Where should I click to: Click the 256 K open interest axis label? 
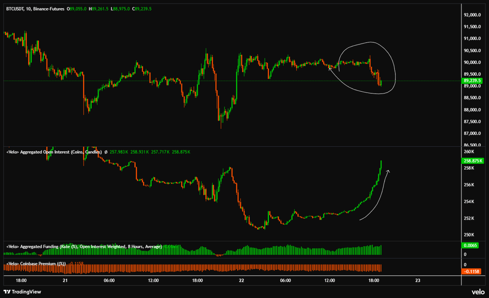(469, 185)
